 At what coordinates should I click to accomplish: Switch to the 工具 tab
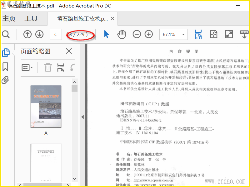[x=31, y=19]
